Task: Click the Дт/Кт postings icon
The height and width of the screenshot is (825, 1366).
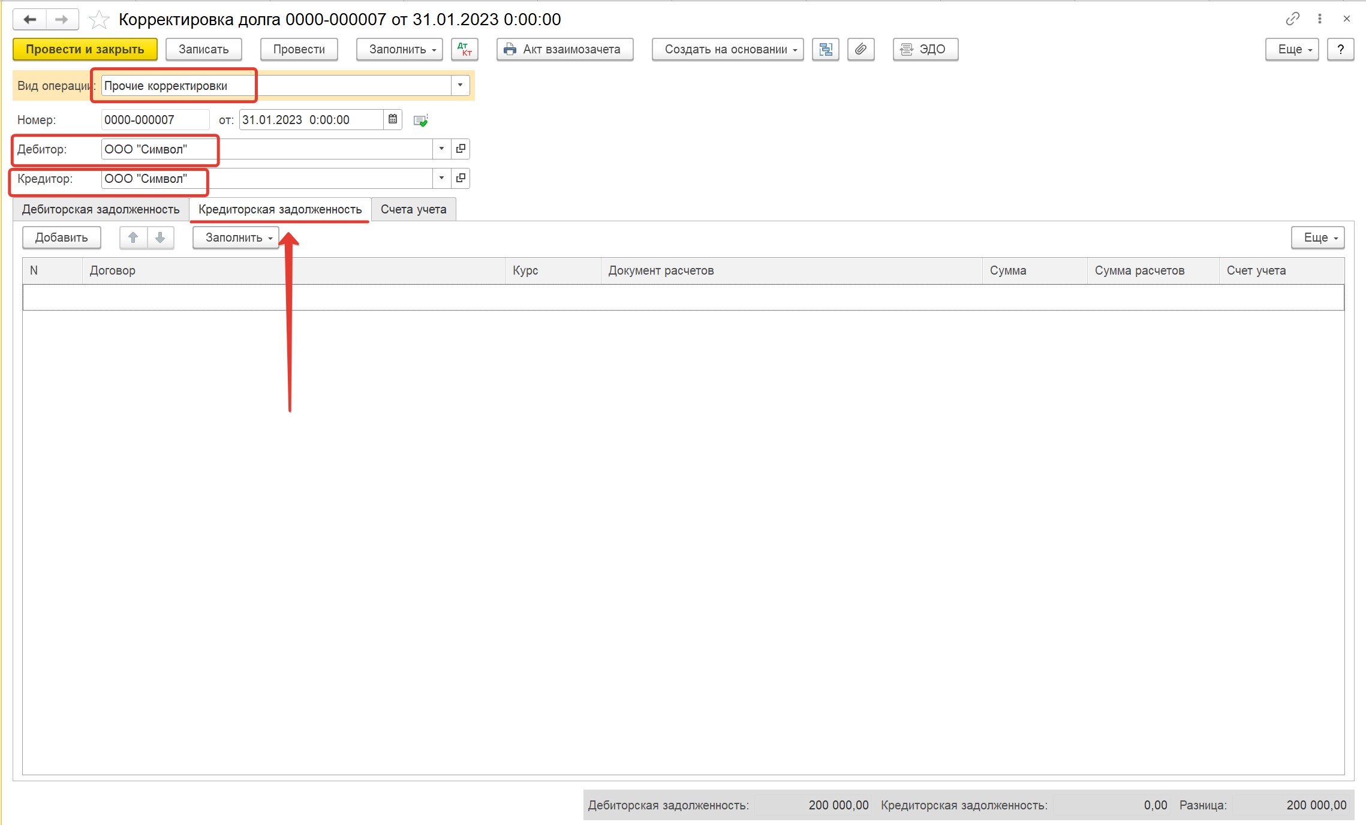Action: 465,49
